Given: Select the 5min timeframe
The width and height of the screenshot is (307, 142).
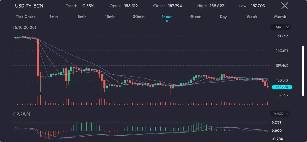Looking at the screenshot, I should tap(82, 17).
